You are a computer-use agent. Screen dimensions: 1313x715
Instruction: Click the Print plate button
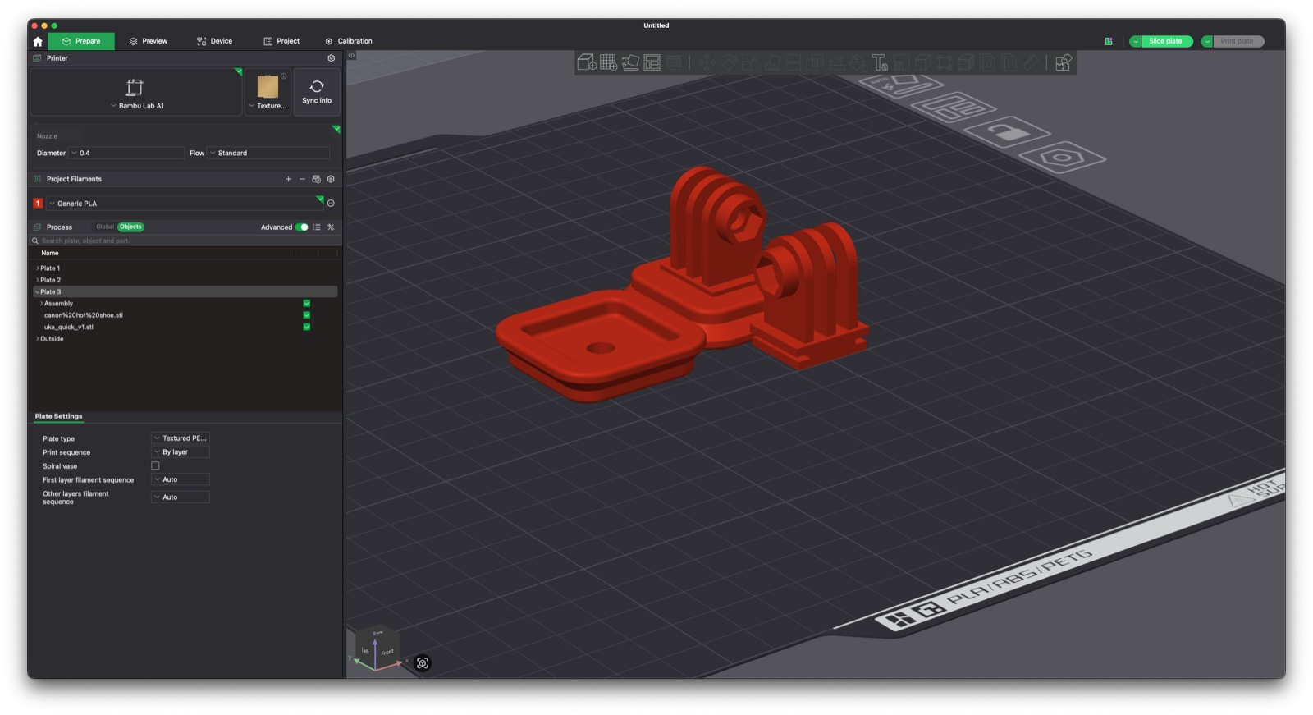pyautogui.click(x=1238, y=41)
